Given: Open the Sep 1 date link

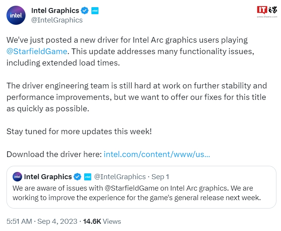Looking at the screenshot, I should (x=160, y=177).
